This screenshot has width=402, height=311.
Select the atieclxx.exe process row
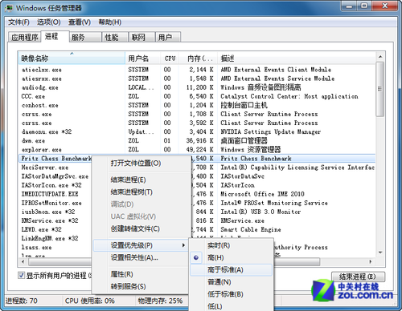coord(197,70)
